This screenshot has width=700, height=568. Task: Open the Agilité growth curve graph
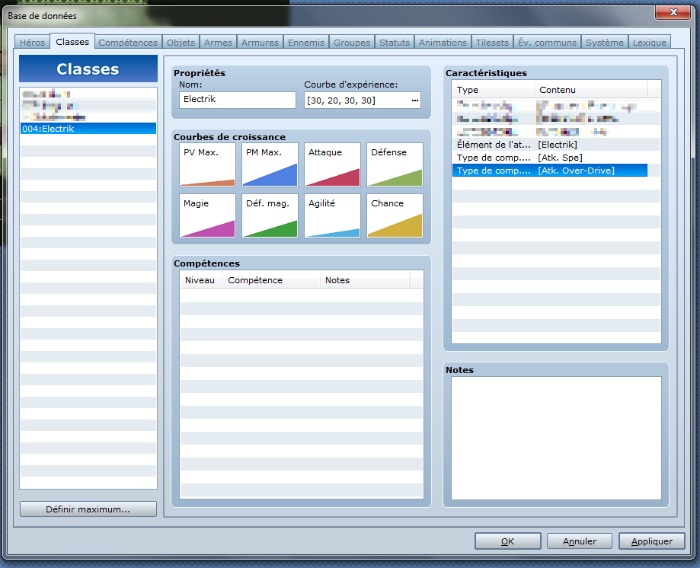click(333, 215)
